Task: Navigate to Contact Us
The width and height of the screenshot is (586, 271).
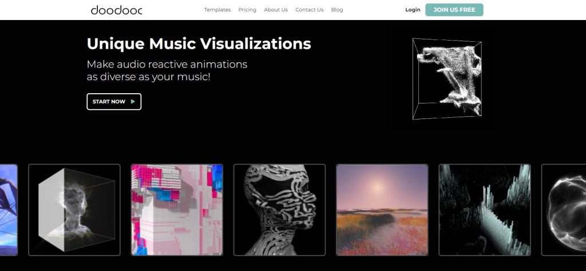Action: 309,10
